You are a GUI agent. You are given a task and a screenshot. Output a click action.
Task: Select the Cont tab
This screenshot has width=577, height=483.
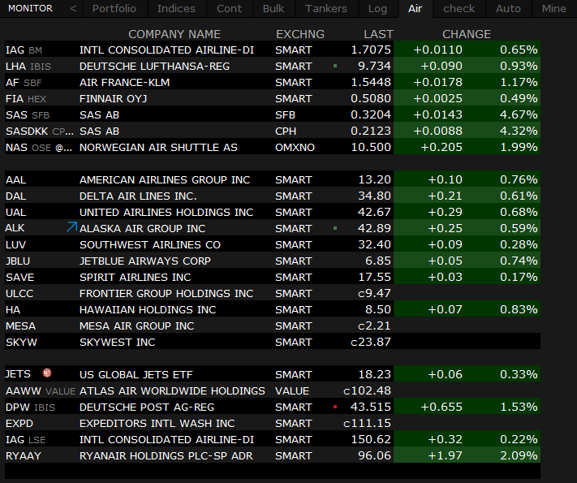click(x=229, y=8)
